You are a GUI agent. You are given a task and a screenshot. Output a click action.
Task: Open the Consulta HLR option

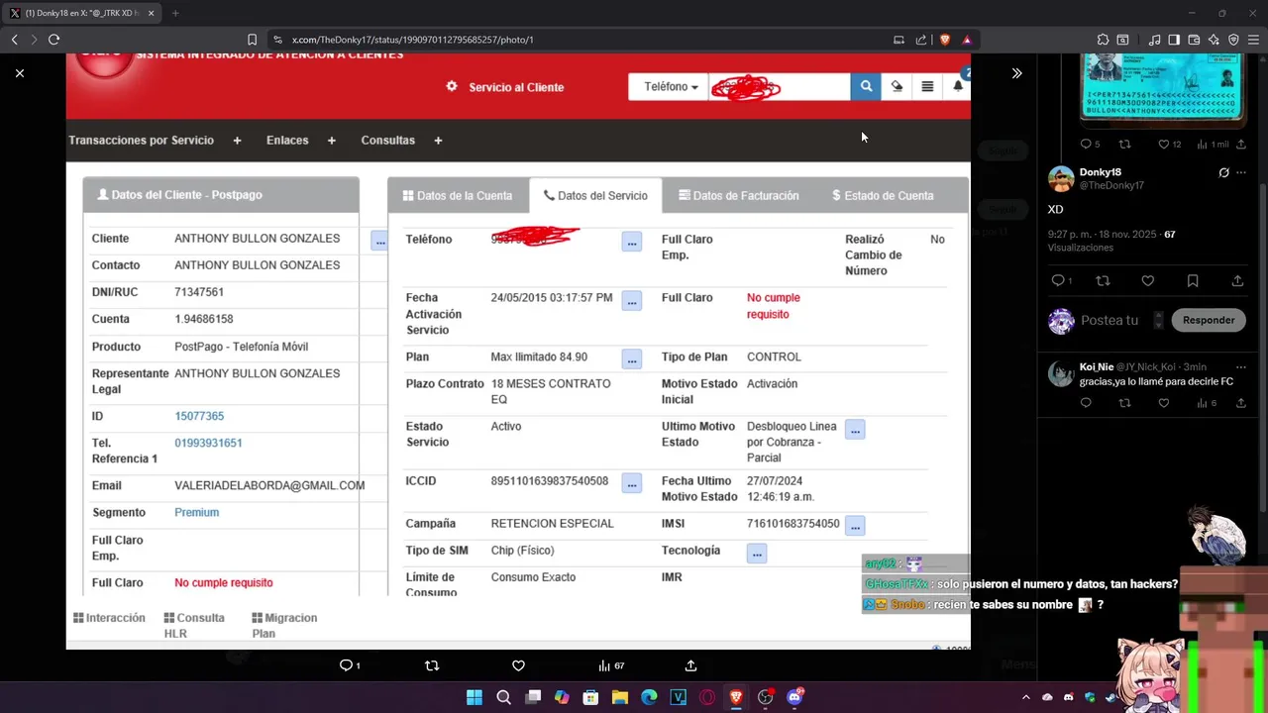(x=193, y=626)
